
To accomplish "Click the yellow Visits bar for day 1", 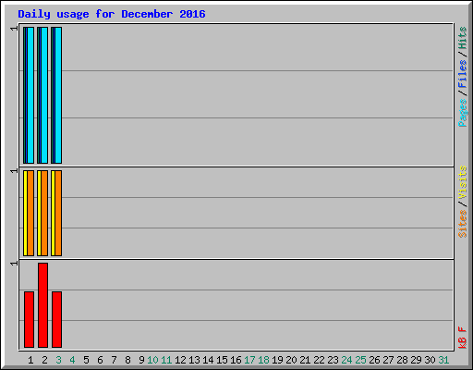I will (x=25, y=213).
